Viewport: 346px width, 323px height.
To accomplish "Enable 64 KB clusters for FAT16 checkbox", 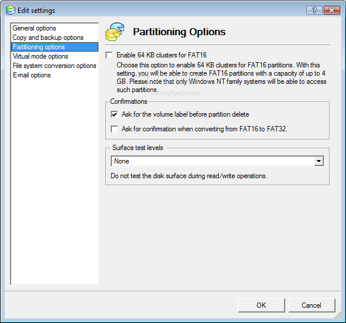I will tap(109, 55).
